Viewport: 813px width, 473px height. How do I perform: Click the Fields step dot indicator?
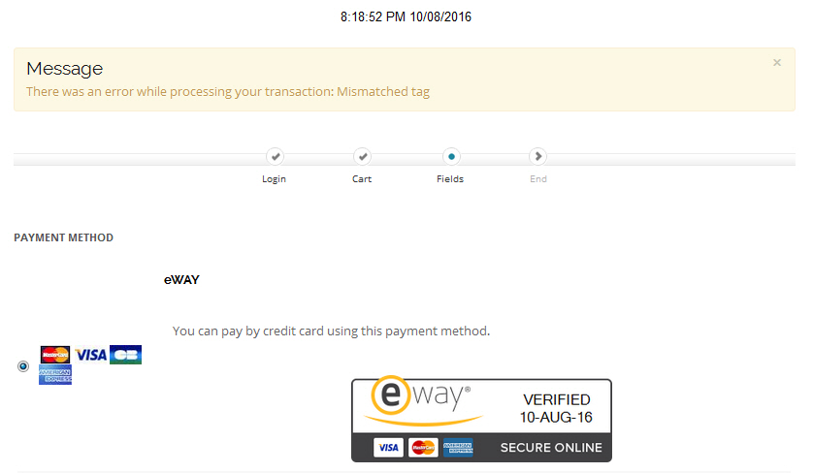[x=451, y=156]
